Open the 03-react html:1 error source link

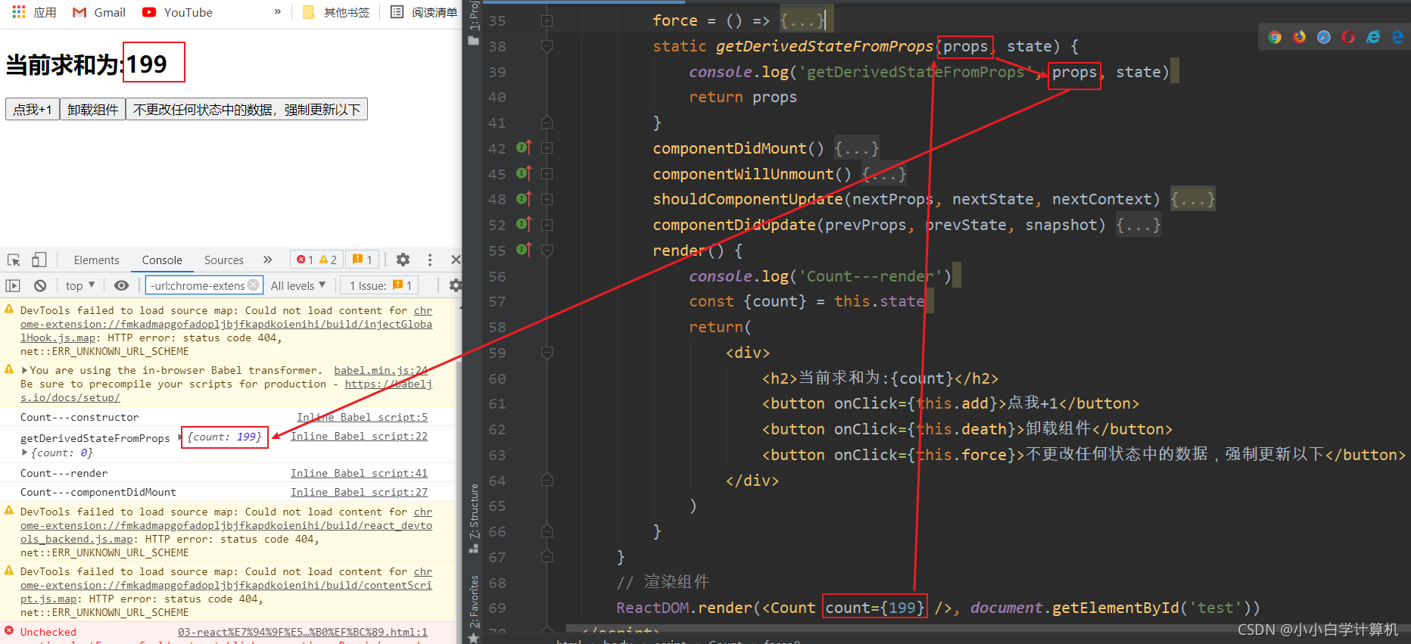coord(303,632)
